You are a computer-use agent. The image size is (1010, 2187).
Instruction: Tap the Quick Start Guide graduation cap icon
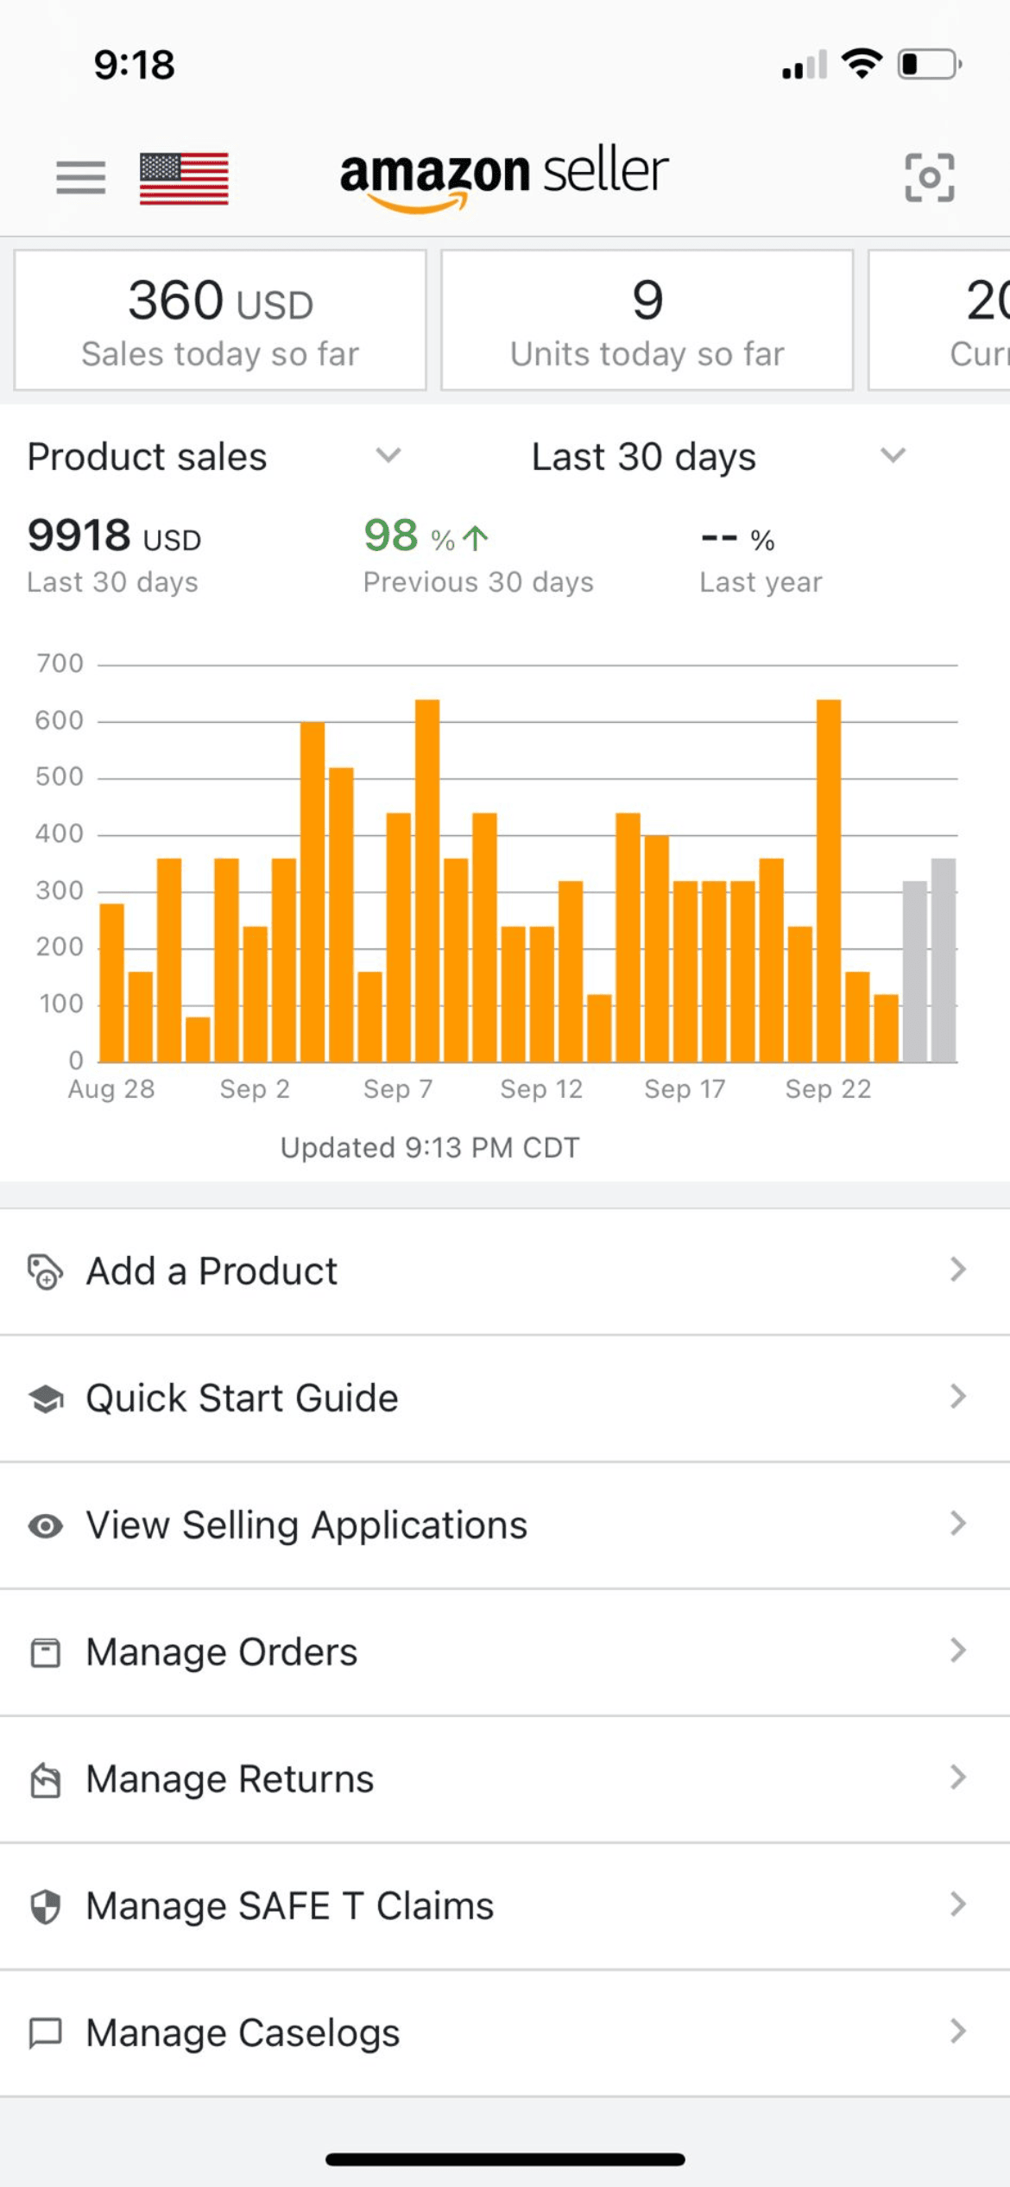pos(45,1398)
